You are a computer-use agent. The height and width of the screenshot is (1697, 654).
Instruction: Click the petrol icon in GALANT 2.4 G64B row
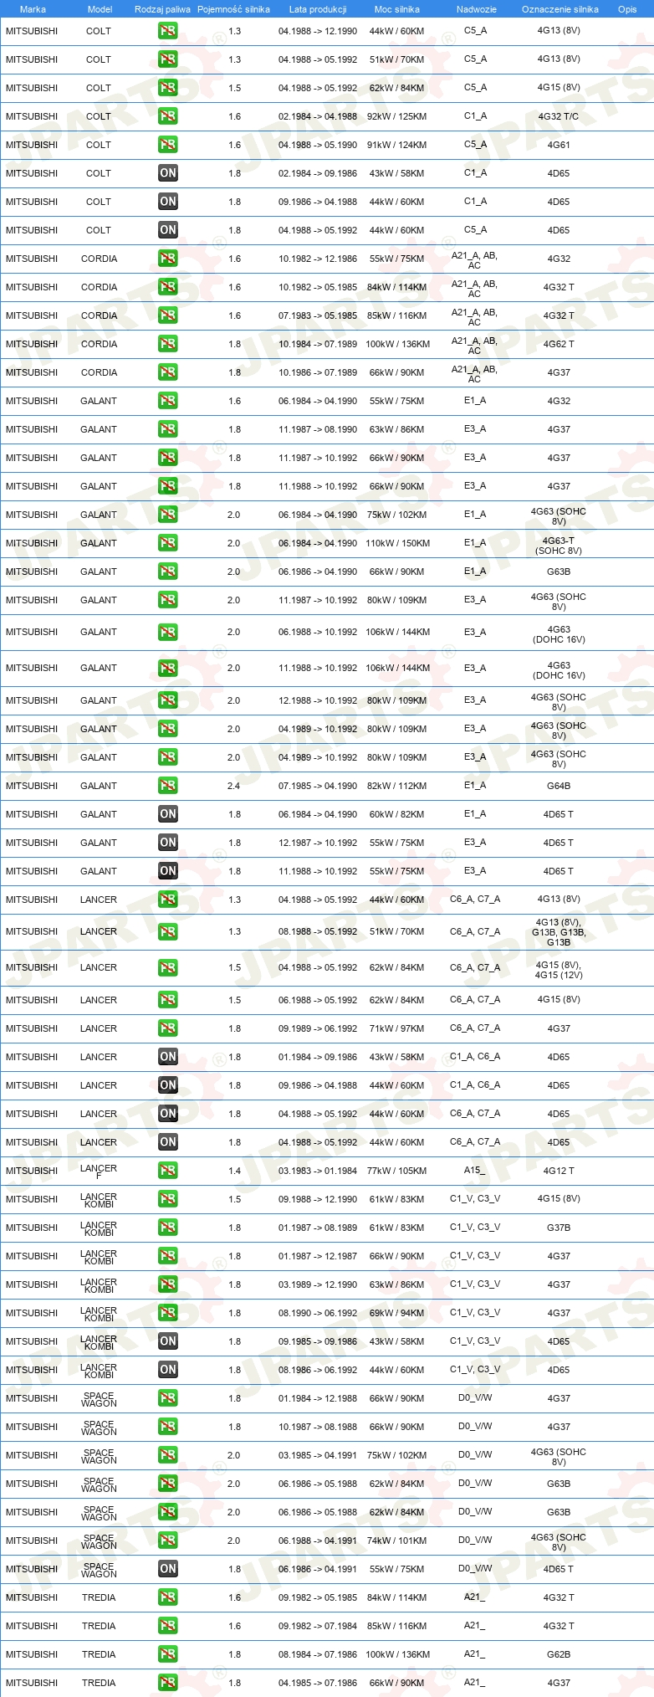[168, 786]
